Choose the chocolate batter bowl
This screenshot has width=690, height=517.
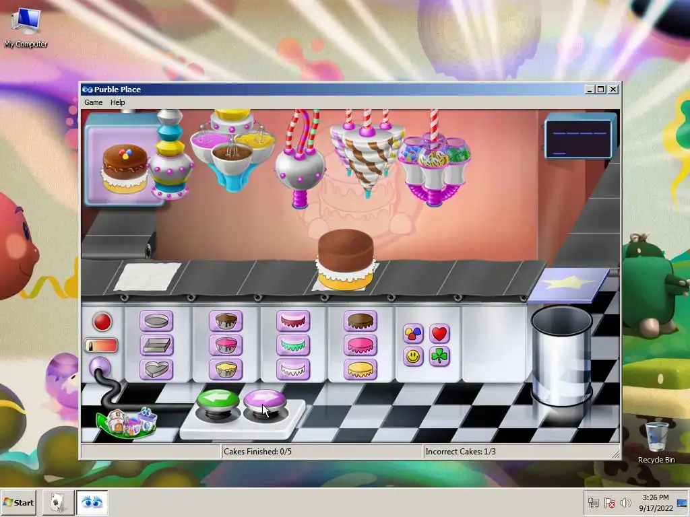click(x=226, y=321)
